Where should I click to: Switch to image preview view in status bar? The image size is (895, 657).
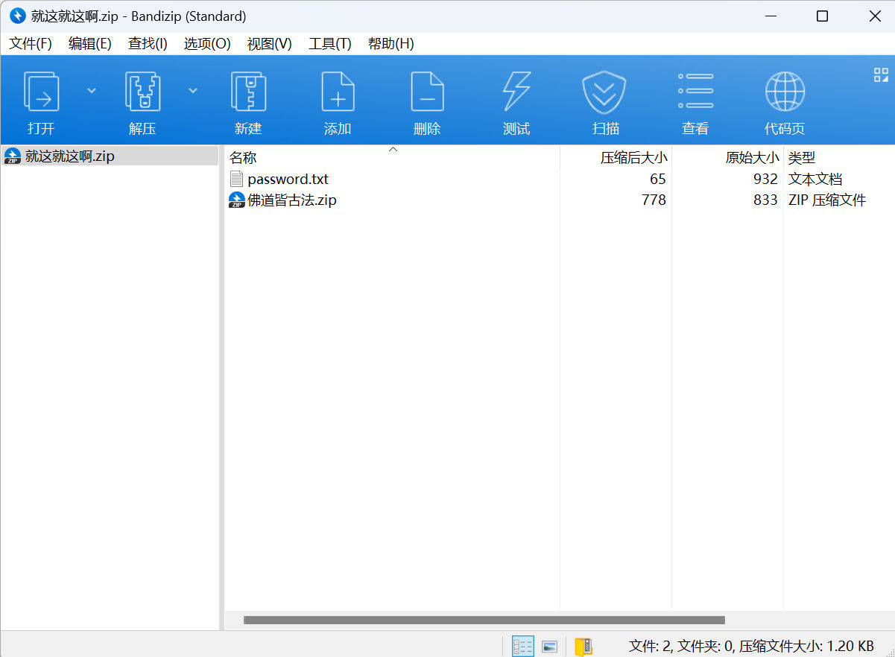[549, 646]
